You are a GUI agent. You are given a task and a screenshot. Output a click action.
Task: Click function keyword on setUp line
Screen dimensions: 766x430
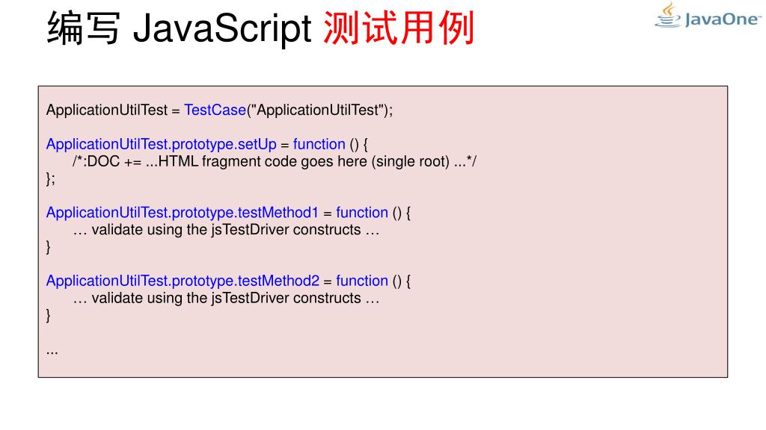tap(319, 144)
